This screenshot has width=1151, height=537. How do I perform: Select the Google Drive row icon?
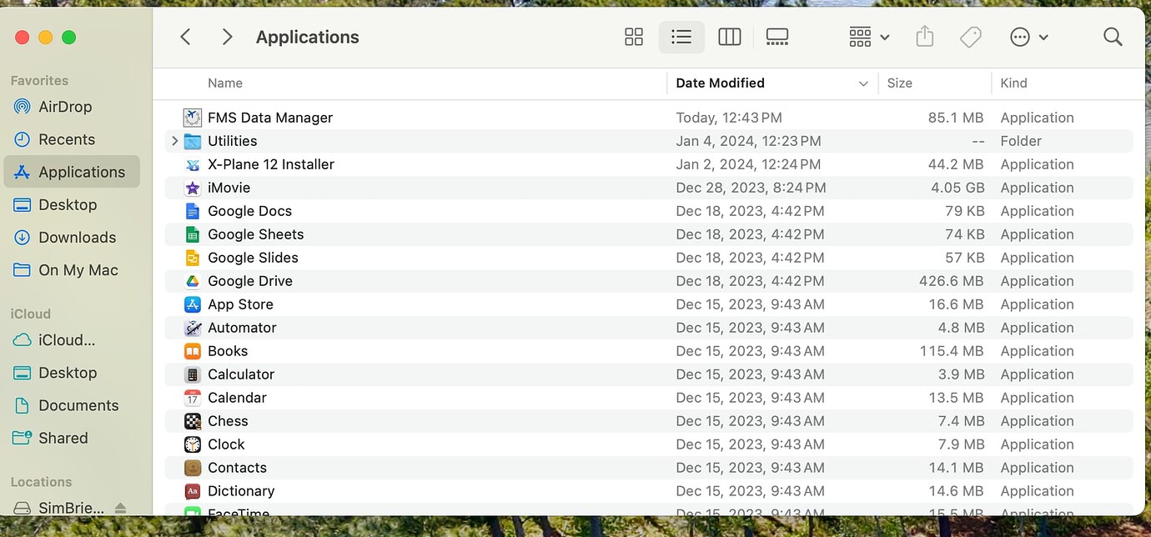pyautogui.click(x=193, y=281)
